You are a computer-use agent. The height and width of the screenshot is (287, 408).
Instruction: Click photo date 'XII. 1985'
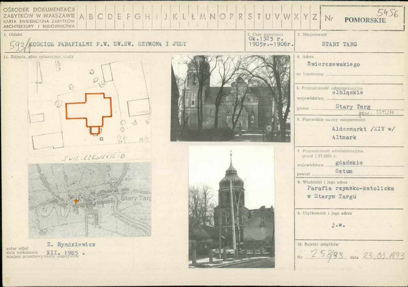pyautogui.click(x=63, y=253)
